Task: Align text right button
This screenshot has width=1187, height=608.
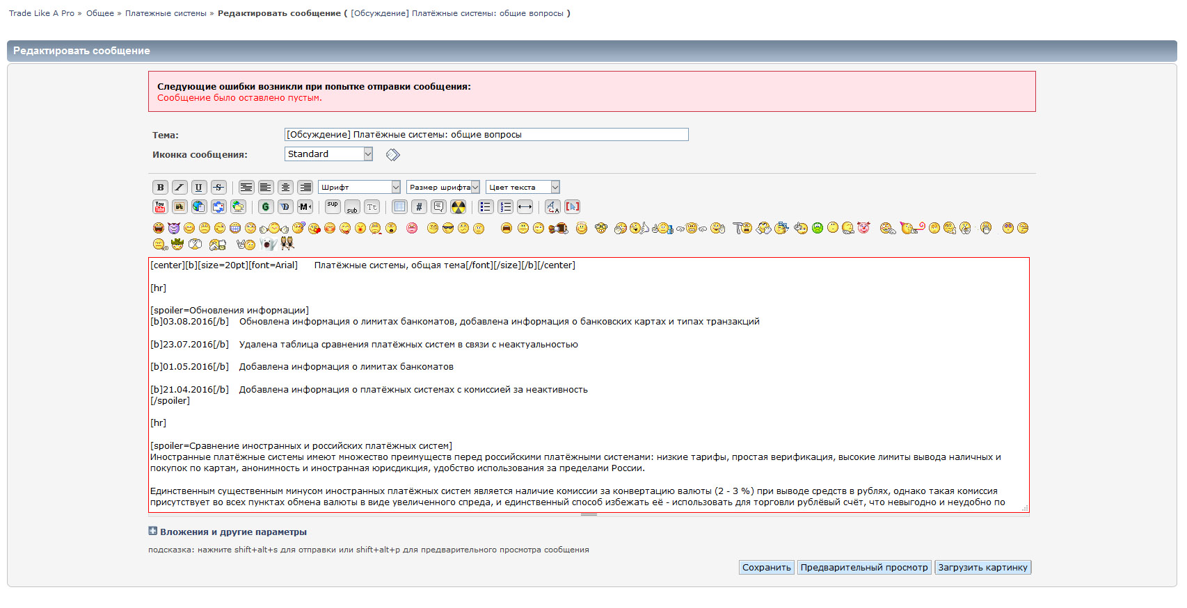Action: point(305,187)
